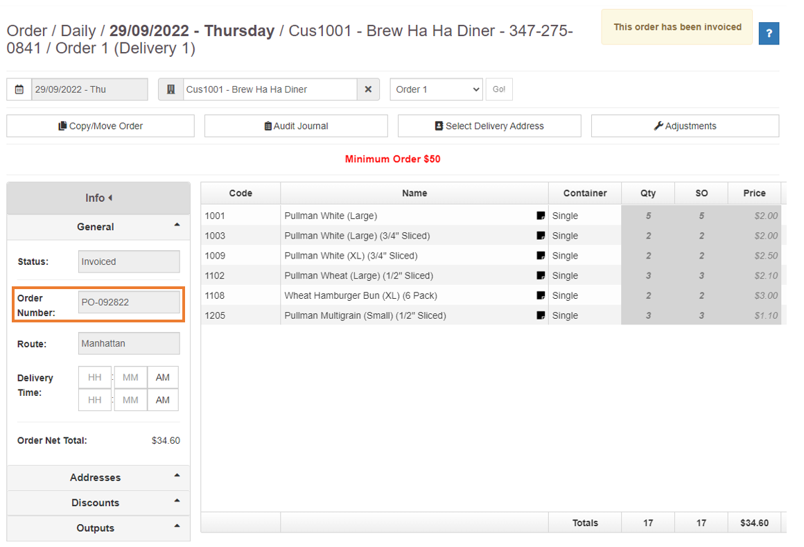Select code cell 1205
The image size is (804, 547).
(x=241, y=316)
